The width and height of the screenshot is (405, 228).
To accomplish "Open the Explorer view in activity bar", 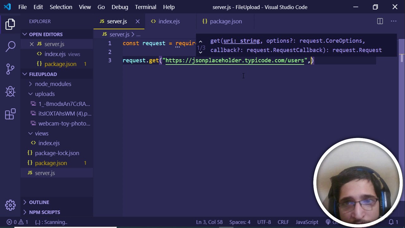I will click(x=10, y=24).
